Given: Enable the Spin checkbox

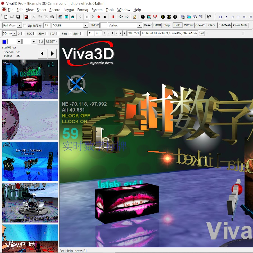Looking at the screenshot, I should (82, 33).
